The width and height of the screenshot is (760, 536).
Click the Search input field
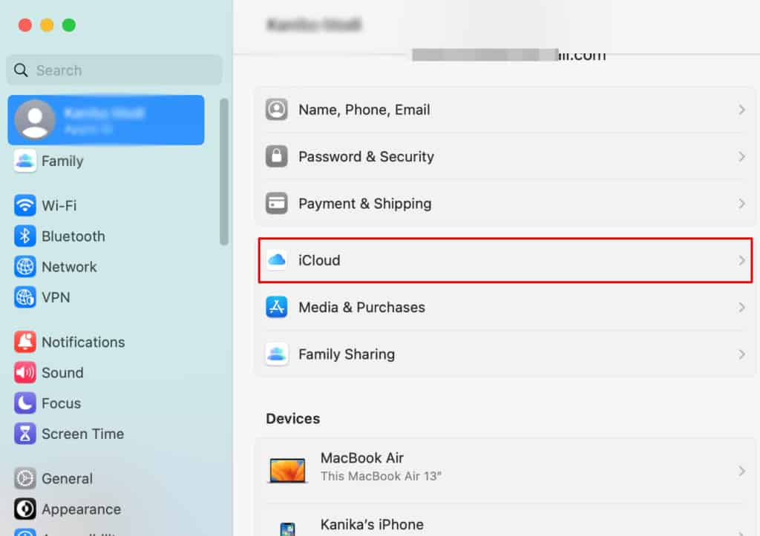114,70
